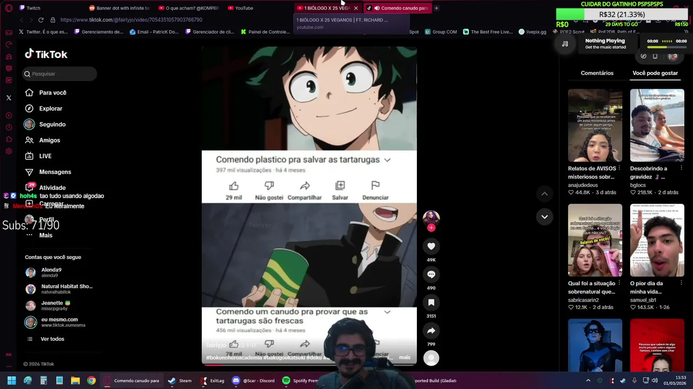Show hidden system tray icons
The height and width of the screenshot is (389, 693).
588,380
